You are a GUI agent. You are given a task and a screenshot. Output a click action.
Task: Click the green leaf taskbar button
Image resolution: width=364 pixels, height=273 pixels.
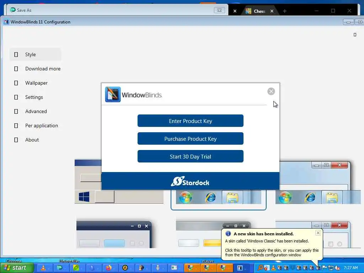77,268
